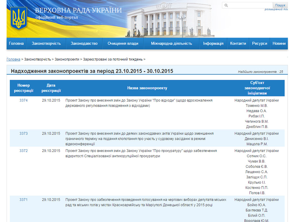Click the Верховна Рада України site title
Screen dimensions: 296x222
pos(78,10)
